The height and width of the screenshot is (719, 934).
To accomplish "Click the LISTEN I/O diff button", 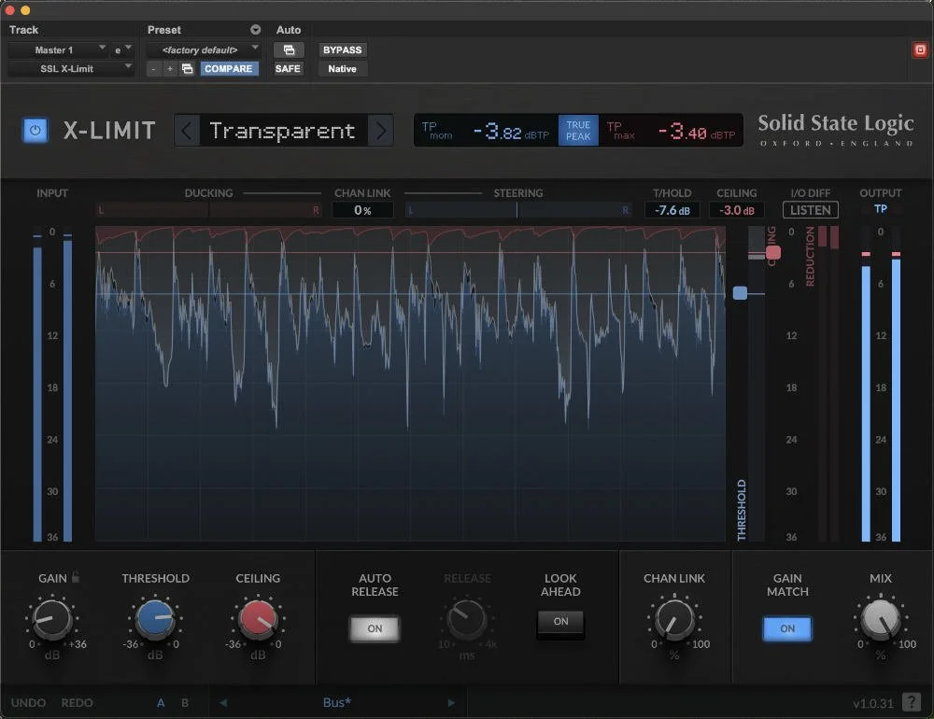I will pyautogui.click(x=810, y=210).
